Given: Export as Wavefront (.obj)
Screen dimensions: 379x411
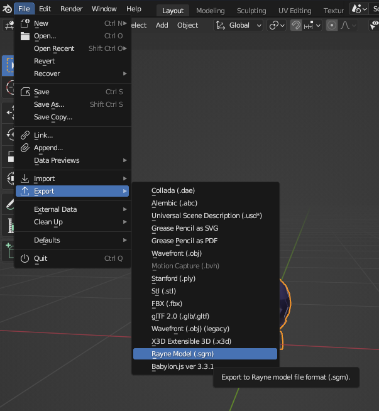Looking at the screenshot, I should [205, 253].
